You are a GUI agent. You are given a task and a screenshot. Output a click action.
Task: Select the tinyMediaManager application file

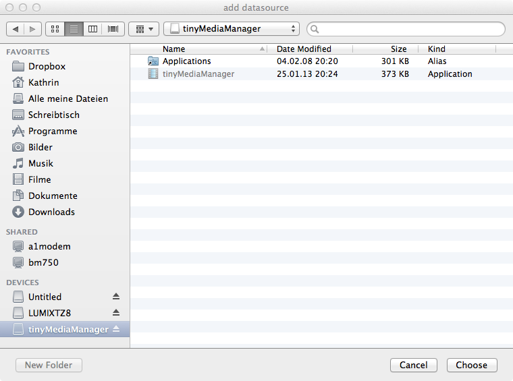(321, 74)
